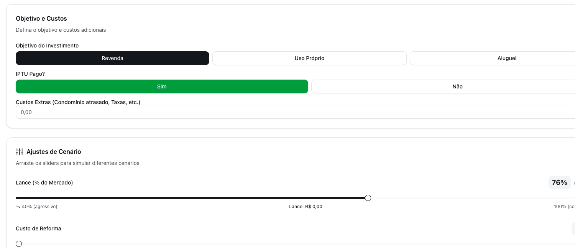Click the IPTU Pago? label
The image size is (575, 248).
(x=30, y=74)
